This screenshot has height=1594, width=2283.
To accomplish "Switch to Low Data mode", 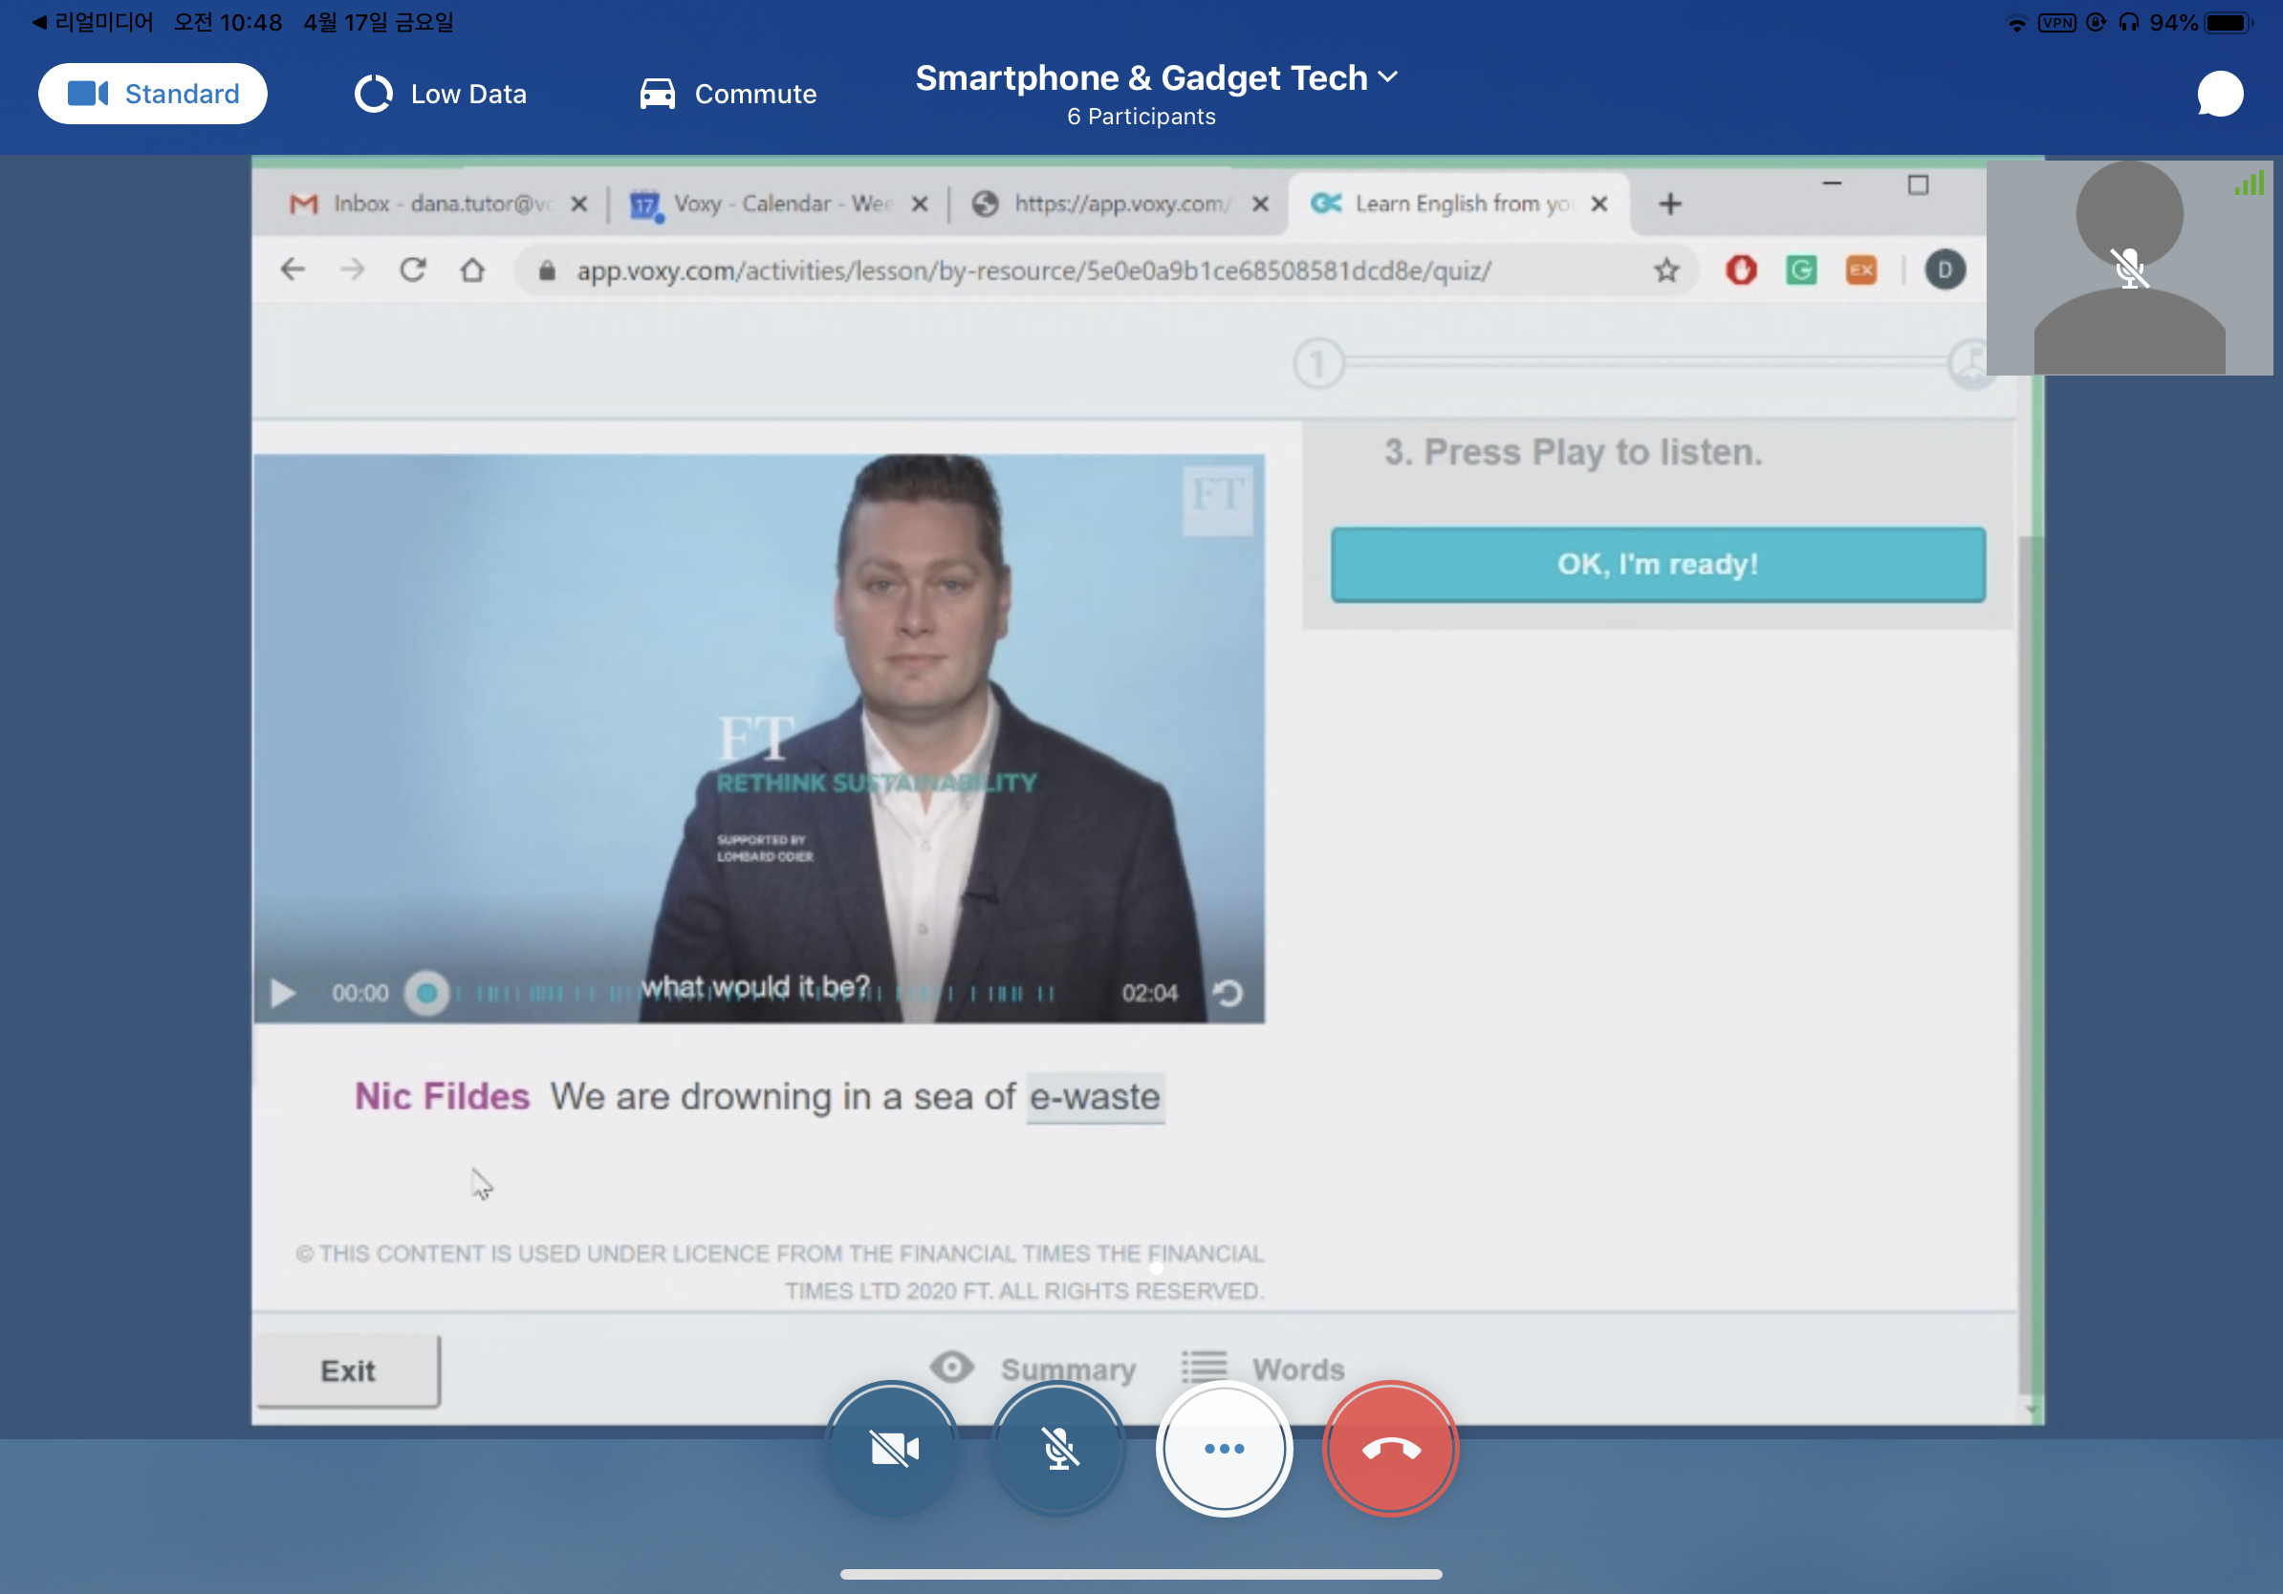I will 441,95.
